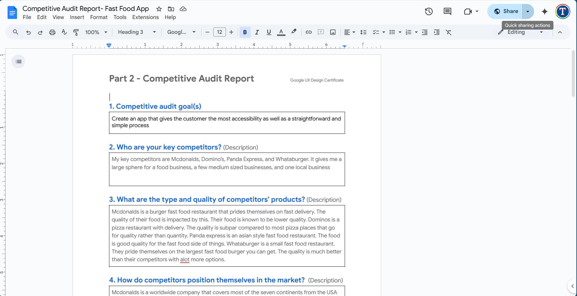This screenshot has height=296, width=577.
Task: Toggle underline formatting
Action: (269, 32)
